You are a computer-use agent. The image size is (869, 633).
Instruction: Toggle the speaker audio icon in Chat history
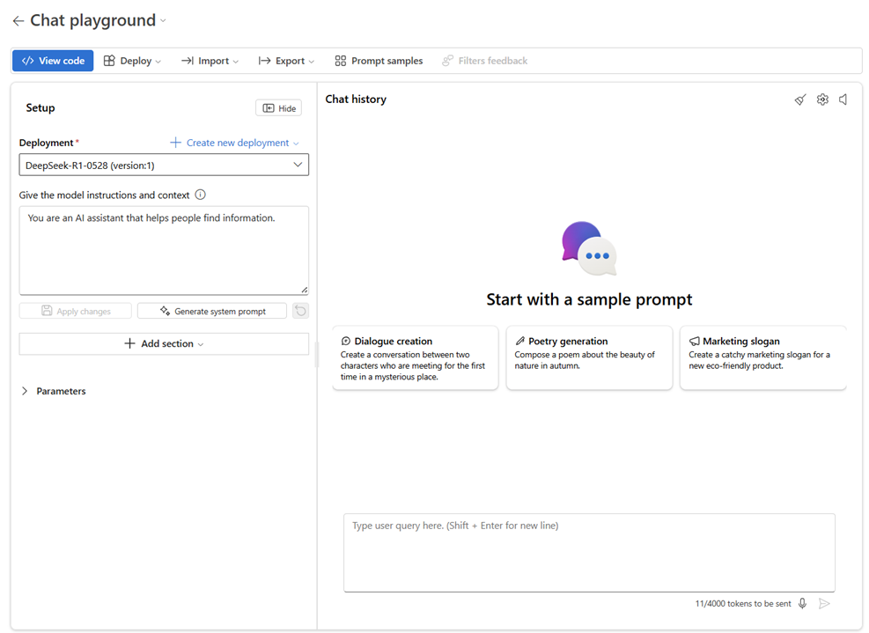coord(843,99)
